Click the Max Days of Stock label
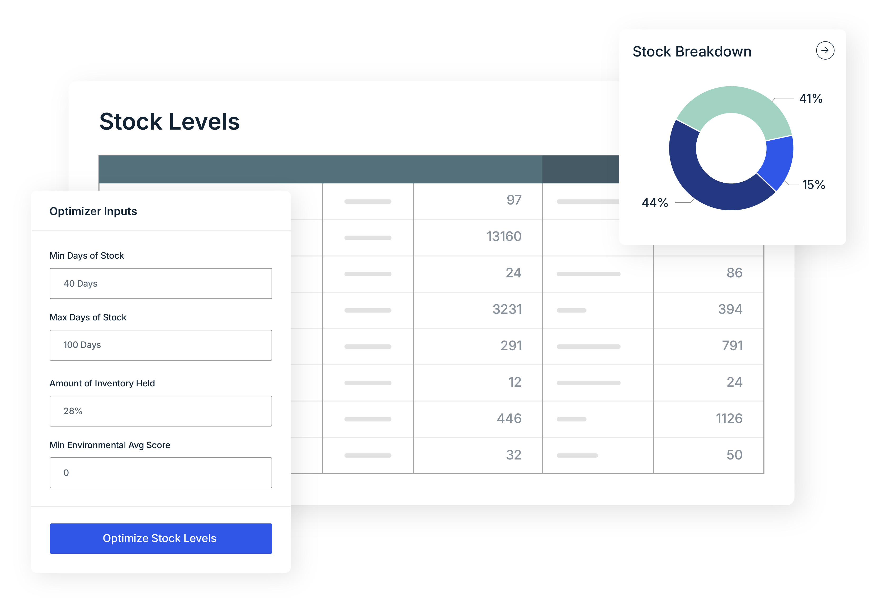 (88, 318)
